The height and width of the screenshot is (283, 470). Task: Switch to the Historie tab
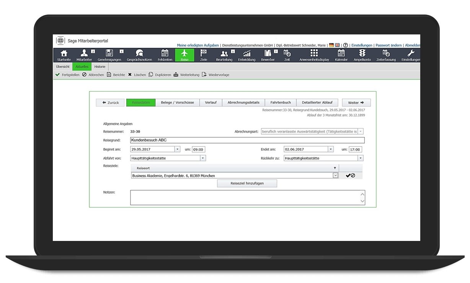pyautogui.click(x=100, y=67)
